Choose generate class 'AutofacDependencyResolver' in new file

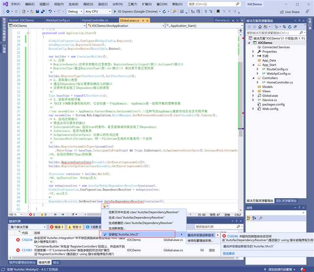[x=144, y=212]
